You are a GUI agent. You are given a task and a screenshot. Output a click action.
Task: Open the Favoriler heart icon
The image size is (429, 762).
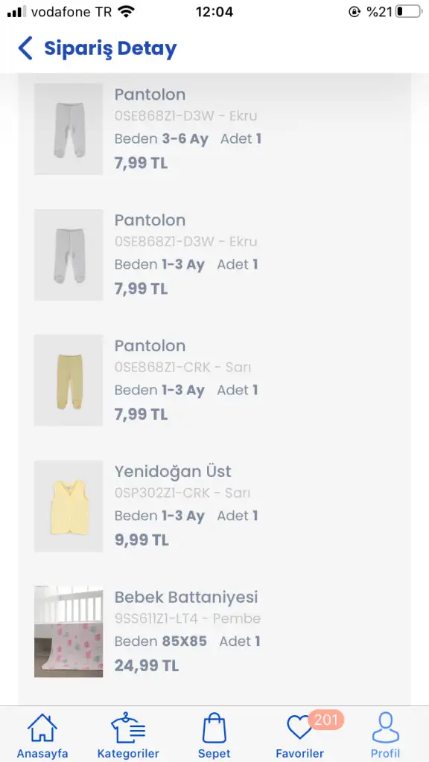click(x=299, y=728)
